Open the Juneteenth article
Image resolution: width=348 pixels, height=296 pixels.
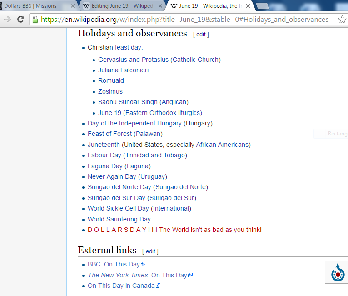tap(104, 145)
